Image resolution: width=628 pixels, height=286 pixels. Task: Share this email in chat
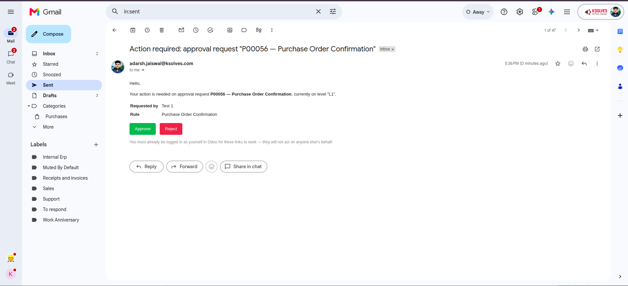(243, 167)
